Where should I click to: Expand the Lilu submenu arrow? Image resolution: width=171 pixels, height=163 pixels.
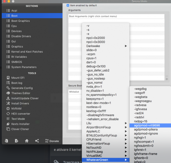(x=126, y=123)
